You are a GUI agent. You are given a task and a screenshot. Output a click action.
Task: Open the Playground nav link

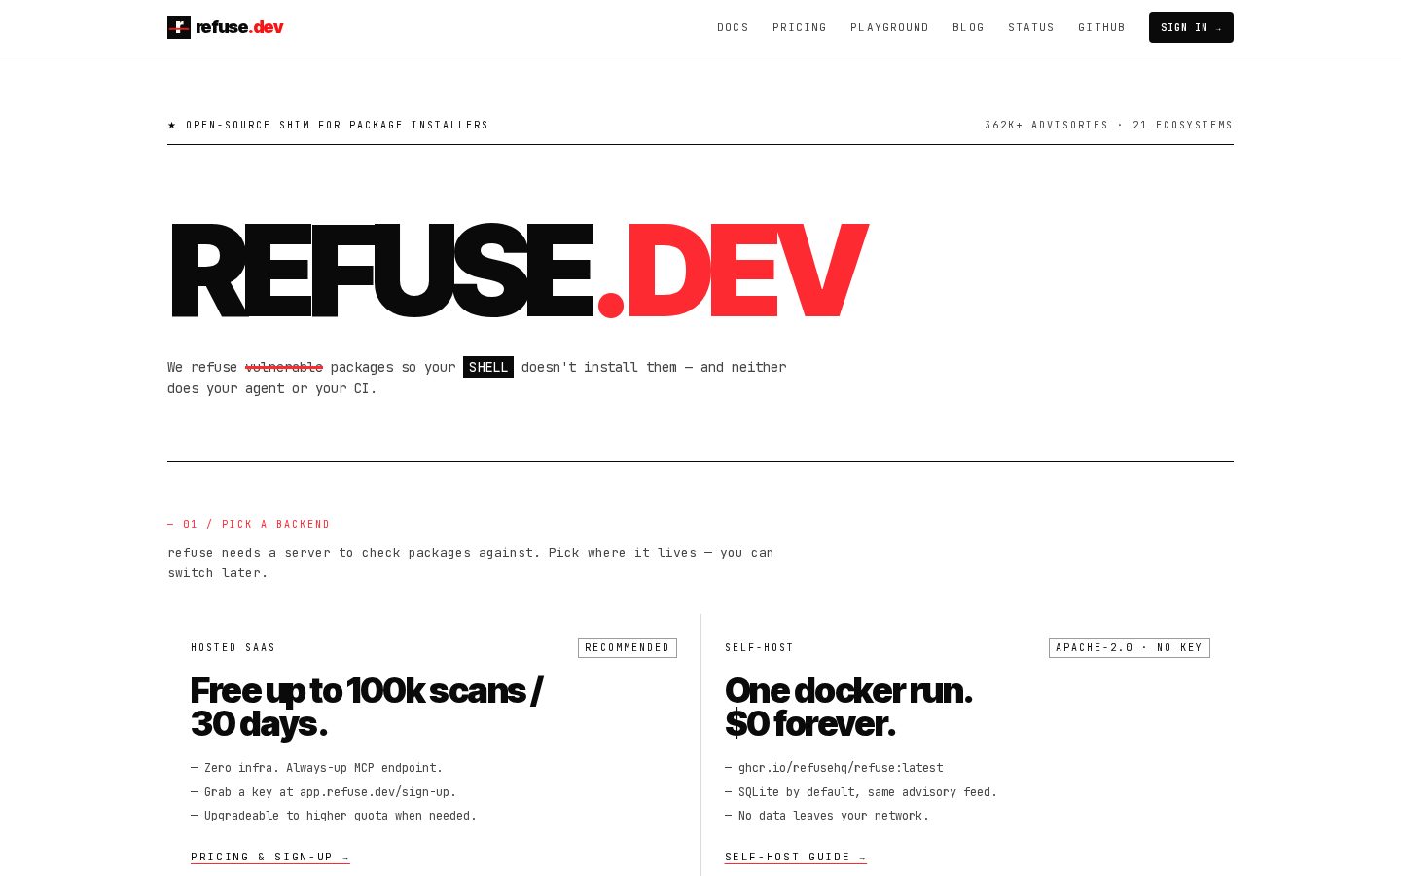(x=889, y=27)
